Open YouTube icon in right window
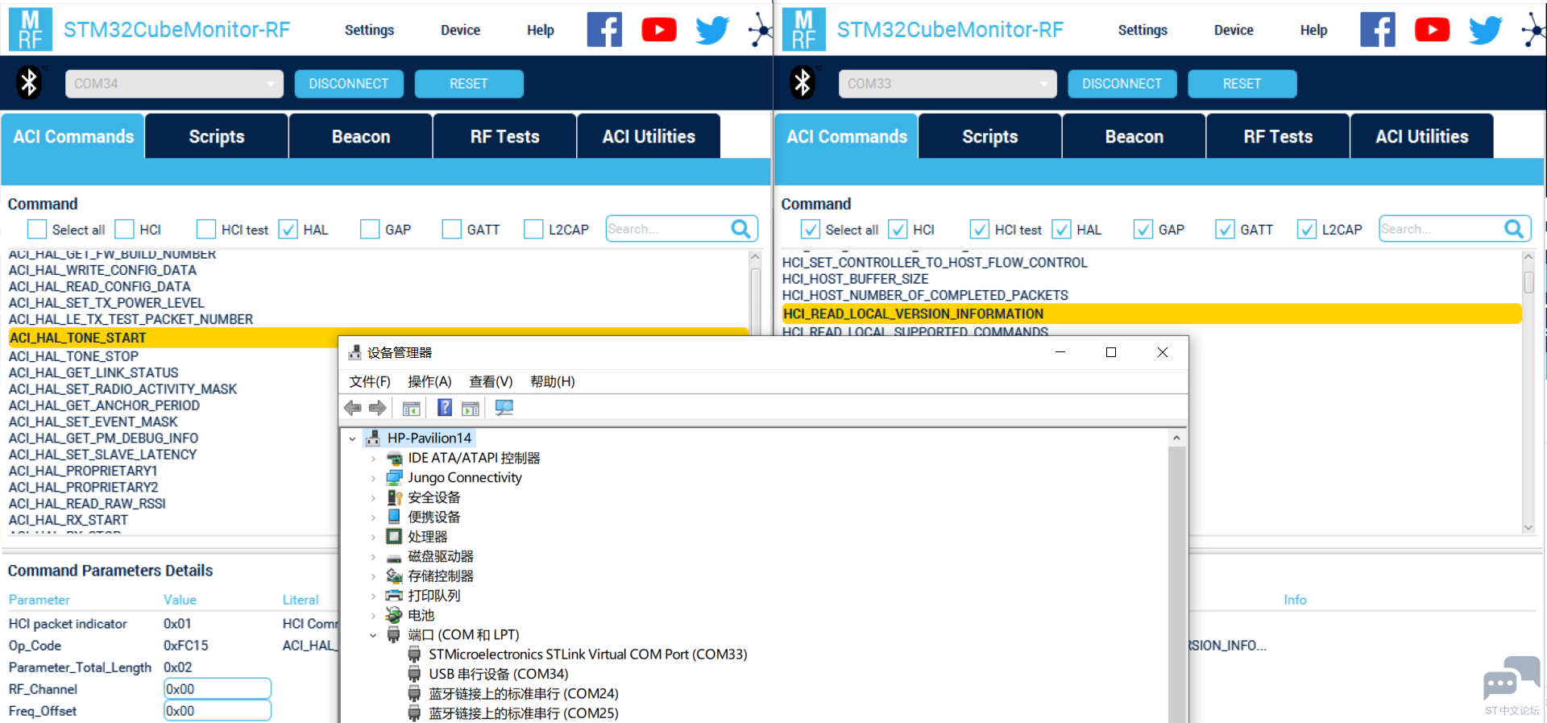The height and width of the screenshot is (723, 1547). click(x=1433, y=30)
